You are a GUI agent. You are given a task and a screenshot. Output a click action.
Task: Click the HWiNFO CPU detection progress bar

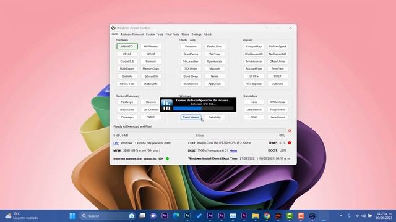[x=204, y=109]
